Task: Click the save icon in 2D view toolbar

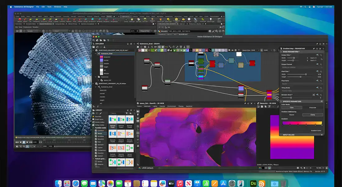Action: [262, 107]
